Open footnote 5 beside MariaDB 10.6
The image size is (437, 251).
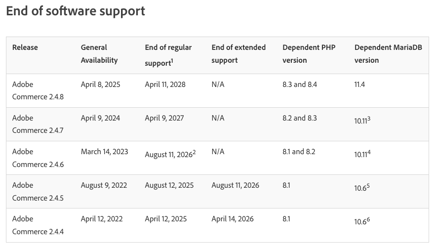coord(368,186)
